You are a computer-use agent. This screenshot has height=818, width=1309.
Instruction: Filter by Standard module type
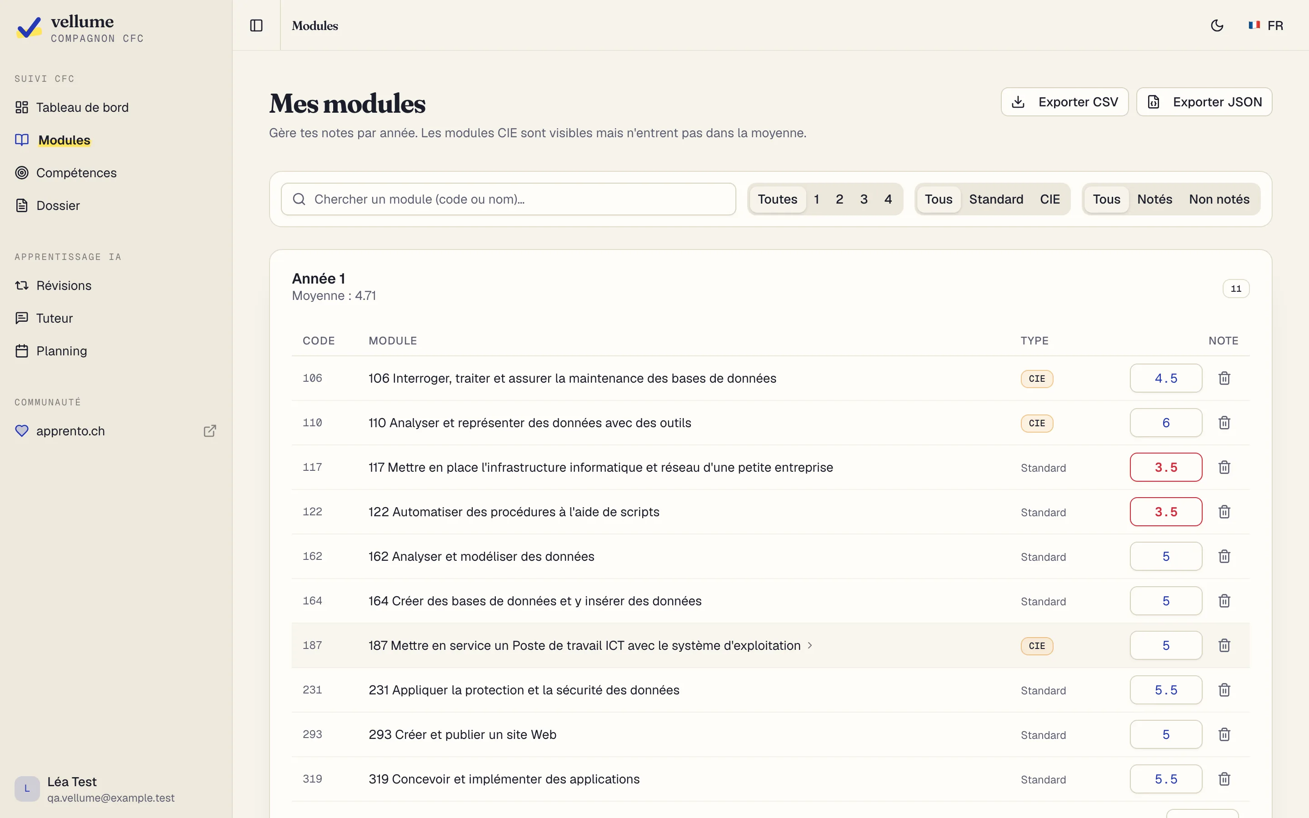tap(996, 199)
